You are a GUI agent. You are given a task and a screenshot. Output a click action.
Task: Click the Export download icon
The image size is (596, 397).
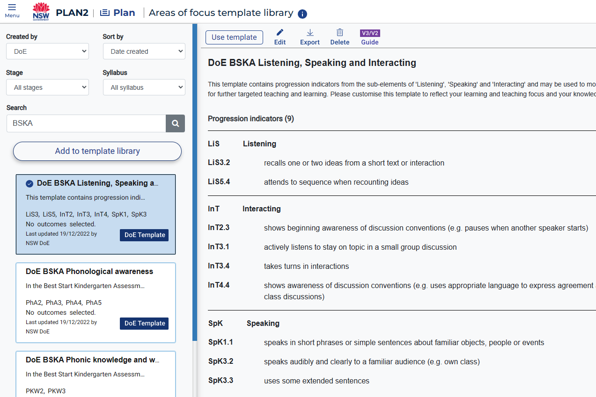point(310,32)
